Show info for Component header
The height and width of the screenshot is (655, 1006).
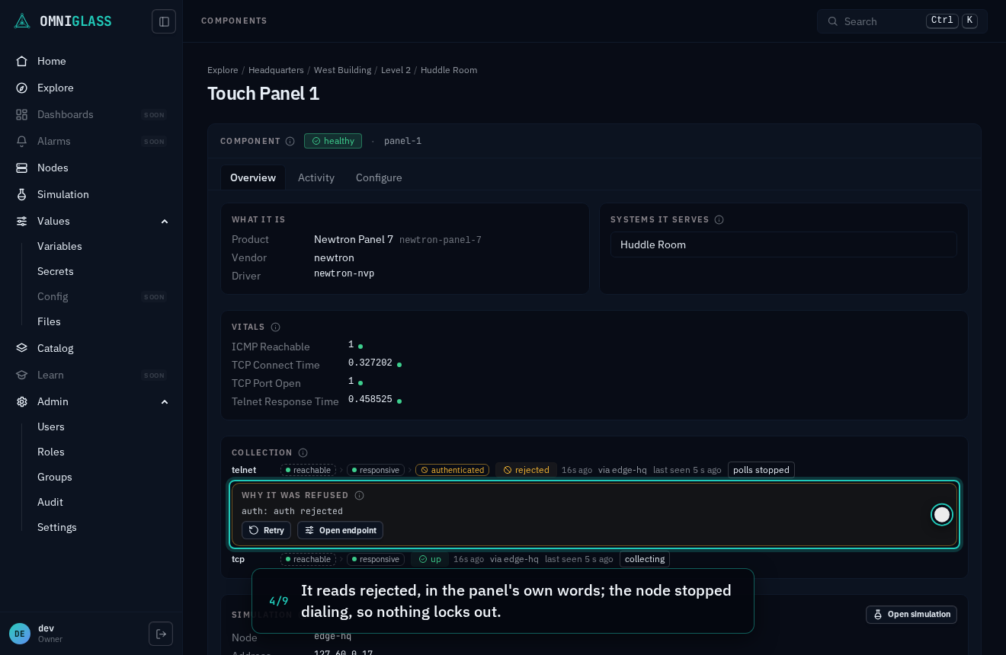pos(290,141)
